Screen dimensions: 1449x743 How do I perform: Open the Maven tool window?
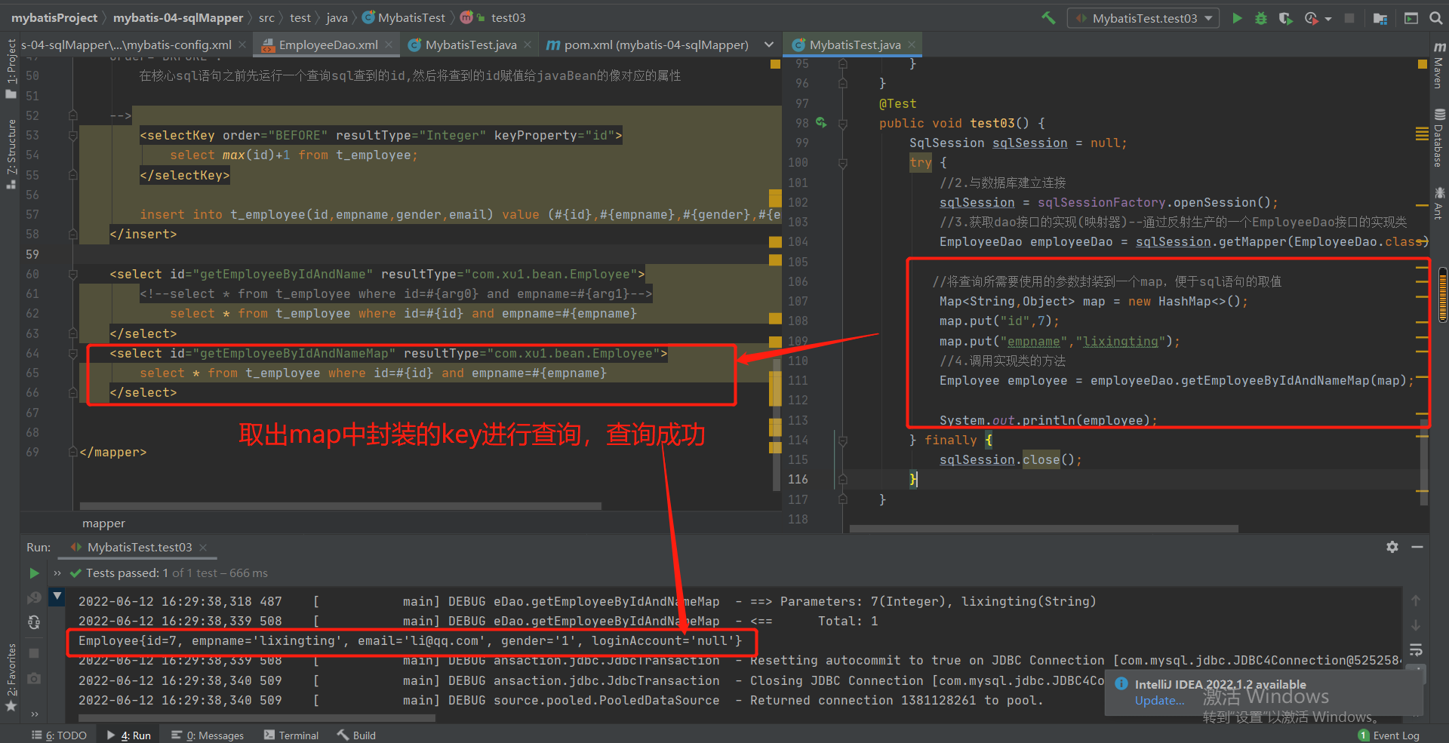point(1439,66)
